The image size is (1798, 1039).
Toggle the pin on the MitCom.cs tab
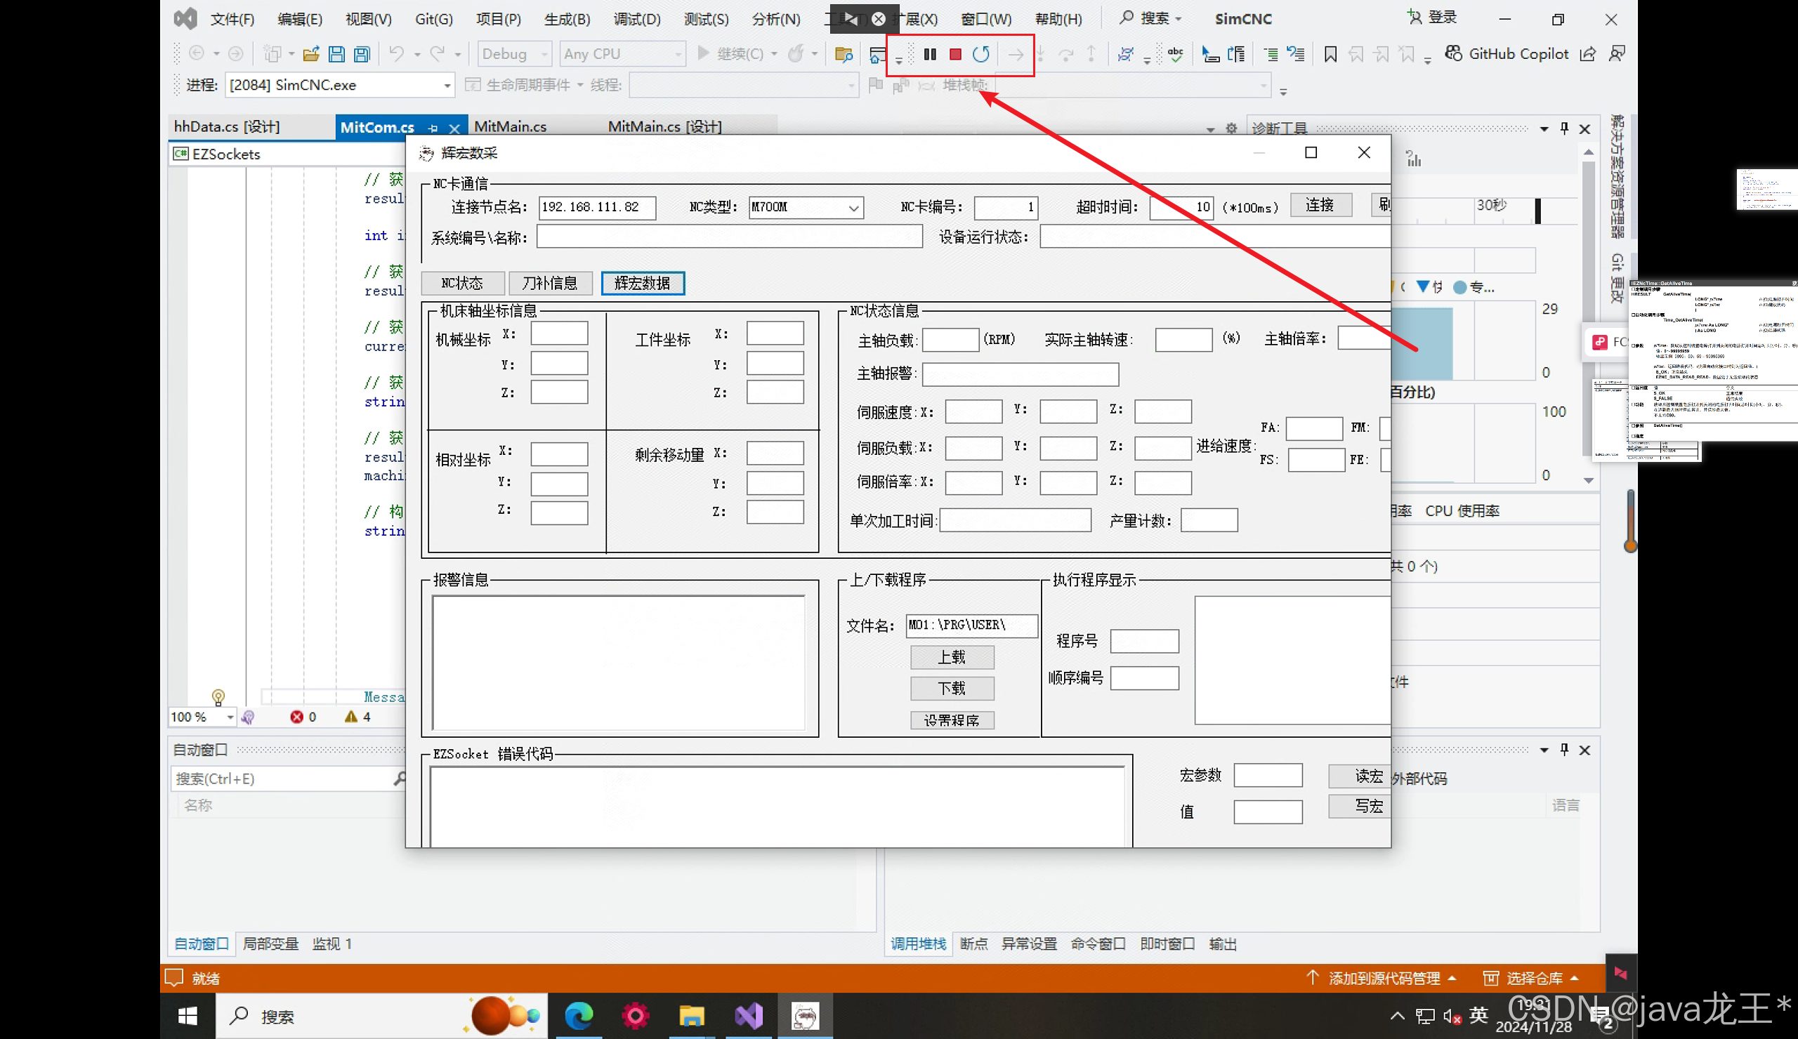coord(433,128)
